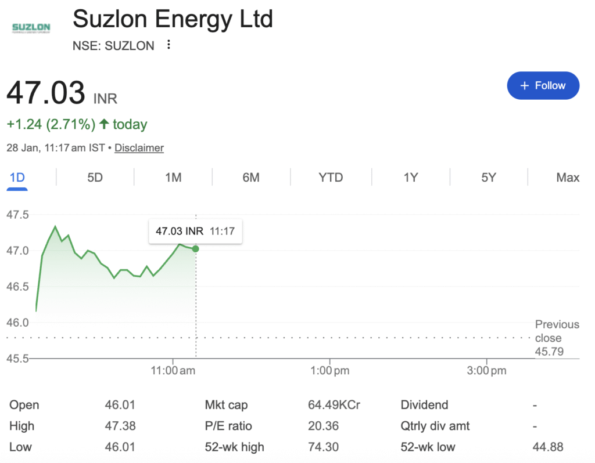Show the Max chart range
The image size is (595, 463).
tap(567, 178)
